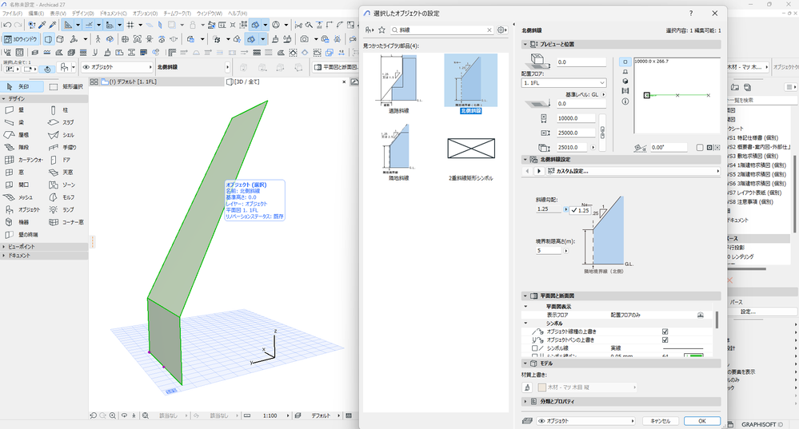Screen dimensions: 799x429
Task: Click the キャンセル button
Action: 661,420
